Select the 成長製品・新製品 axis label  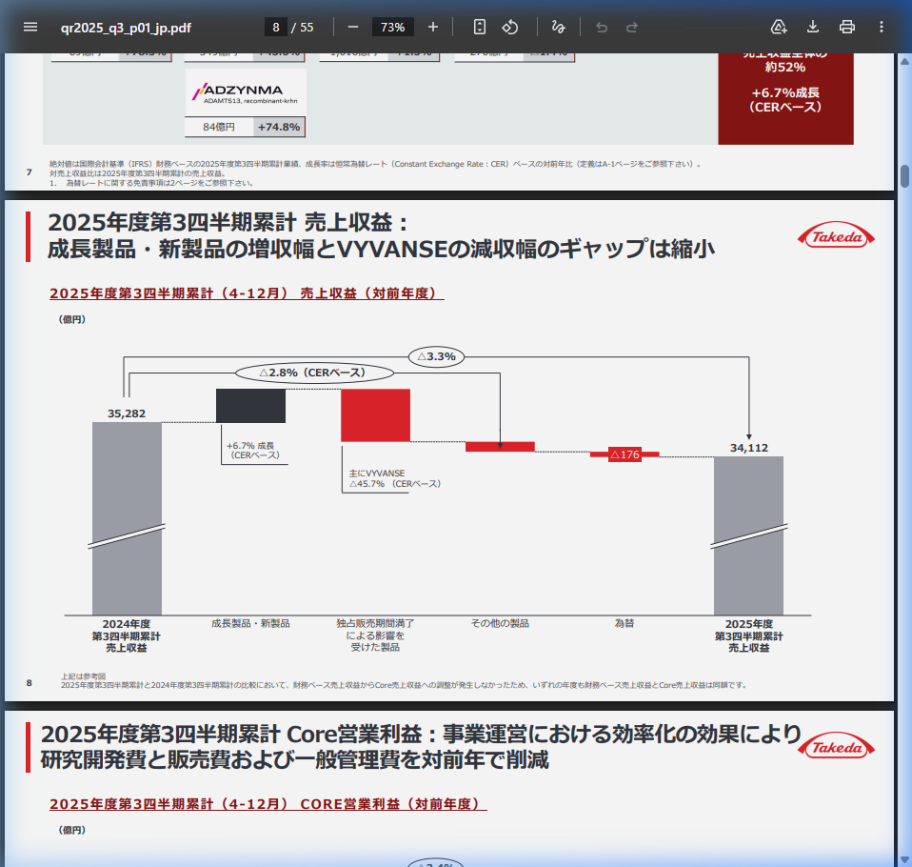pos(250,624)
